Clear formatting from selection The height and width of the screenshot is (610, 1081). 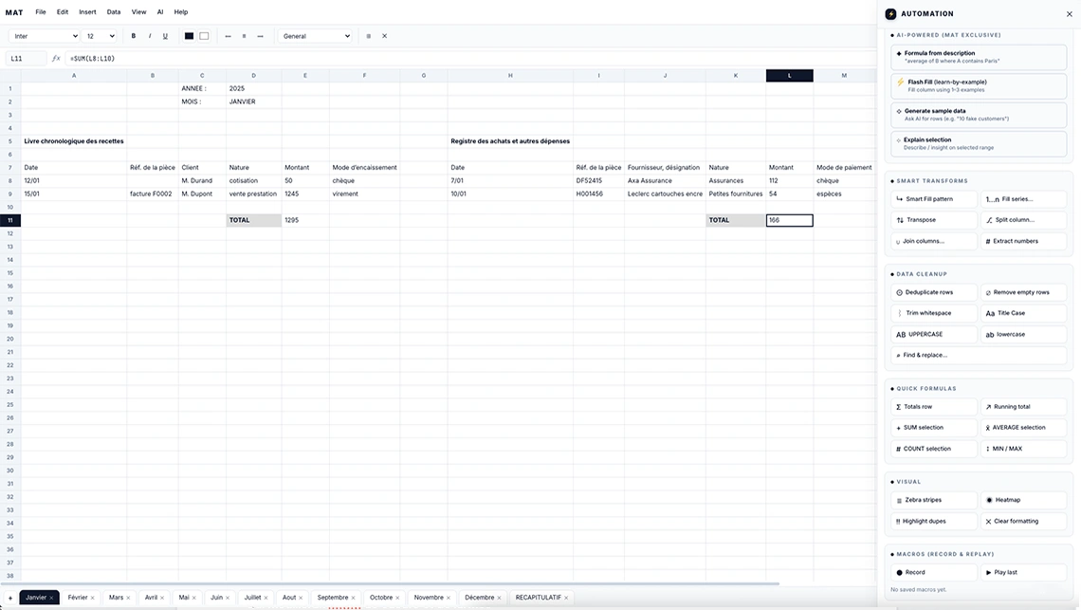tap(1023, 521)
